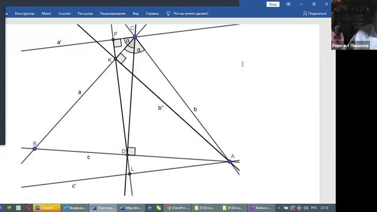Click the white square taskbar icon
Screen dimensions: 377x212
click(18, 208)
